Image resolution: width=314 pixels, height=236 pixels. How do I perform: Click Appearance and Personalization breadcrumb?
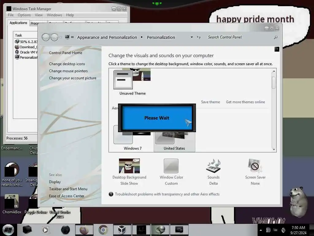coord(107,37)
